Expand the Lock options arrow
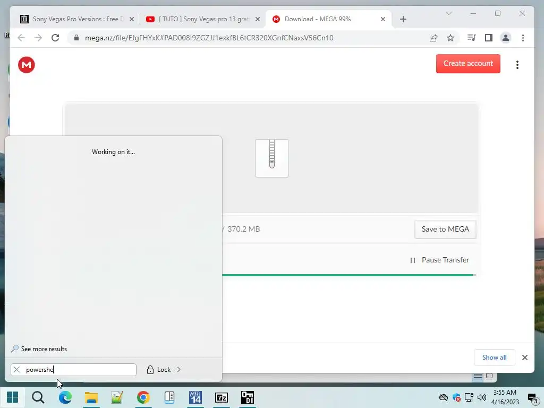544x408 pixels. point(178,370)
